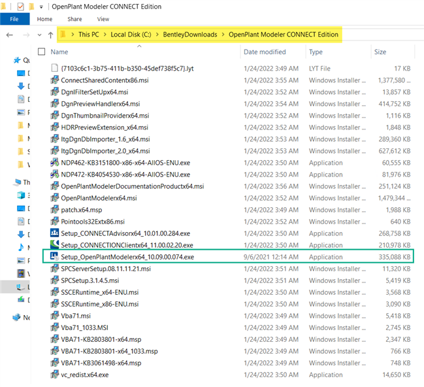Open 3D Objects in navigation pane
Image resolution: width=424 pixels, height=387 pixels.
point(24,195)
